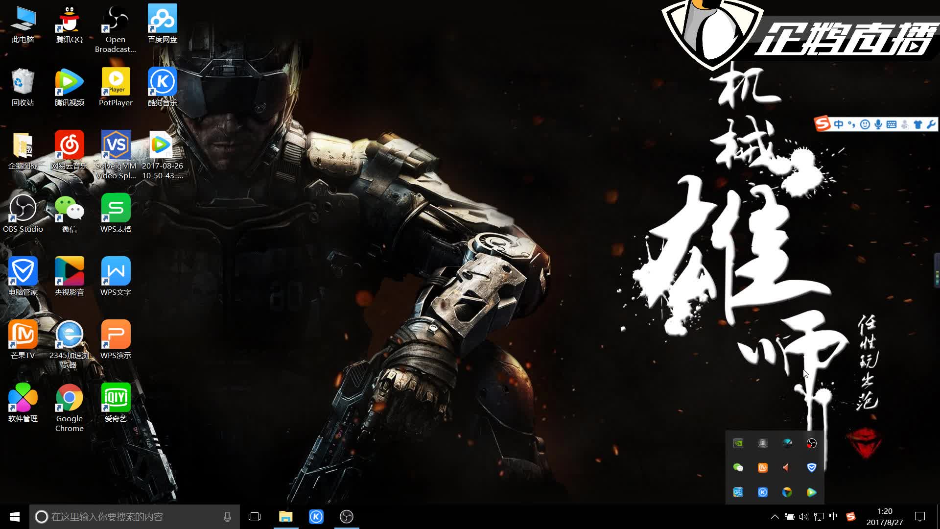Change Sogou skin using the T-shirt icon

[918, 124]
